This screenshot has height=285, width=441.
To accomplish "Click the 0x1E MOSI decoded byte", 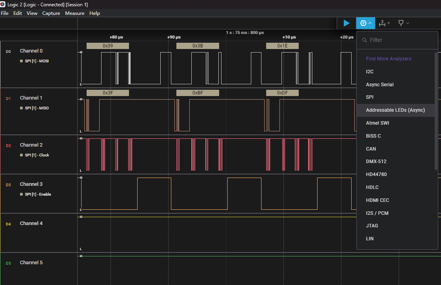I will tap(282, 46).
